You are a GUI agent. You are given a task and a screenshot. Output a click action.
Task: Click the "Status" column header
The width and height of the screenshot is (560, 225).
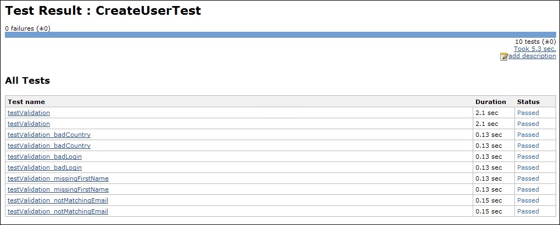(528, 102)
